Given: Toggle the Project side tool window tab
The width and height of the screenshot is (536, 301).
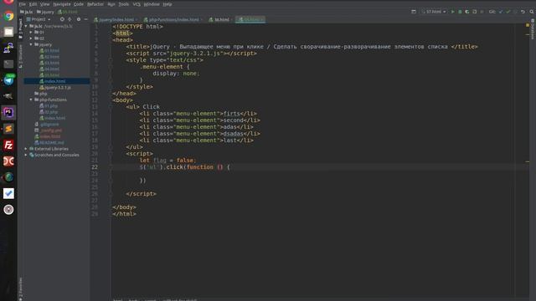Looking at the screenshot, I should 20,29.
